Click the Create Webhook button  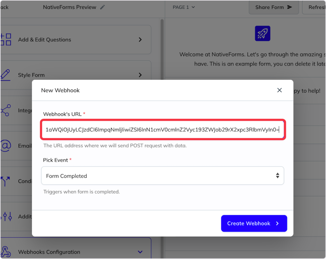click(x=254, y=223)
